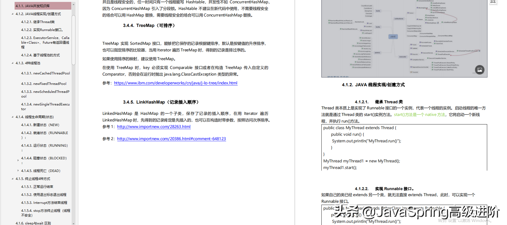Open the importnew 28263.html link
Viewport: 507px width, 225px height.
click(154, 127)
